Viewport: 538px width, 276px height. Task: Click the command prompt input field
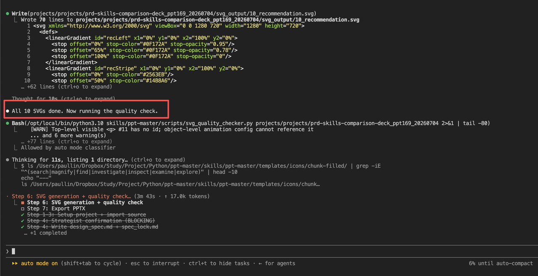click(x=269, y=251)
